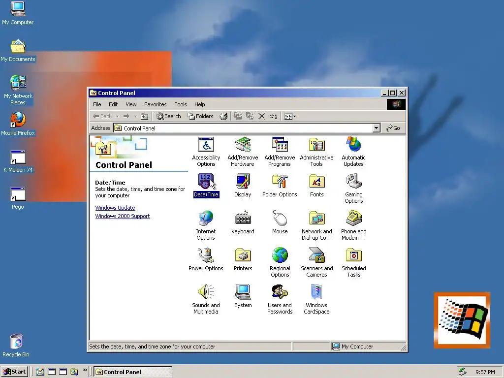Select the Recycle Bin desktop icon
The width and height of the screenshot is (504, 378).
tap(16, 346)
